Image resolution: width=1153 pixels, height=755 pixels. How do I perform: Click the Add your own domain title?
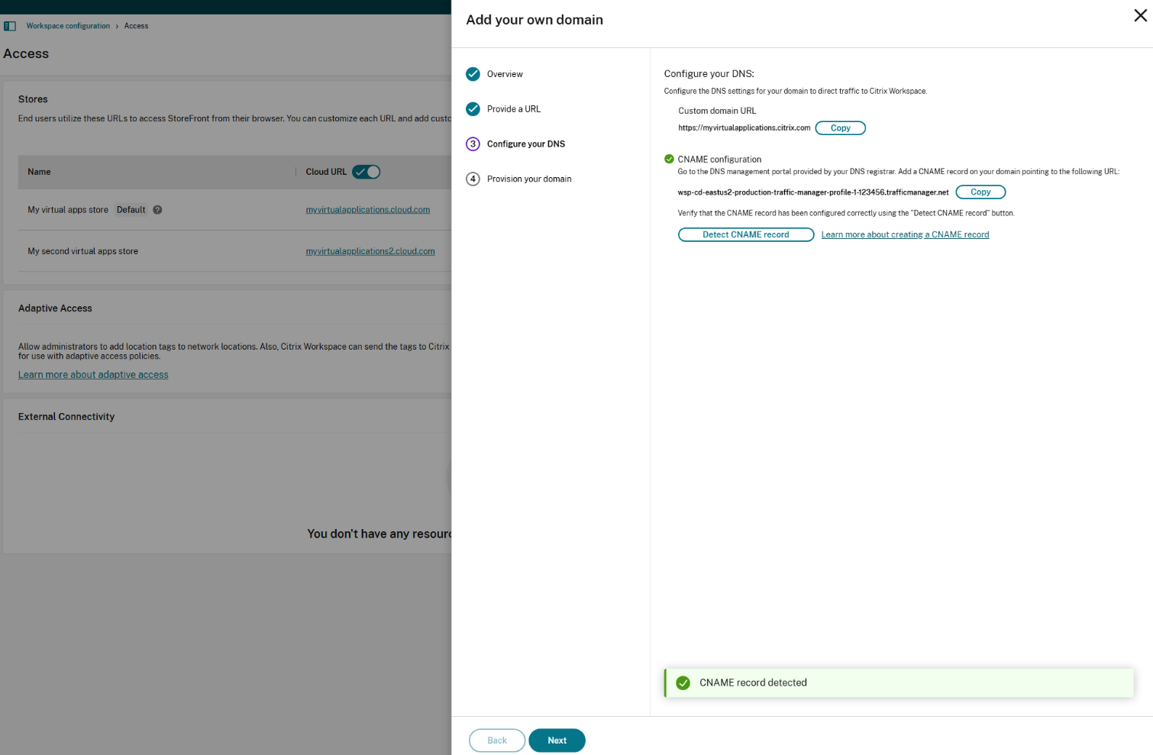point(535,20)
